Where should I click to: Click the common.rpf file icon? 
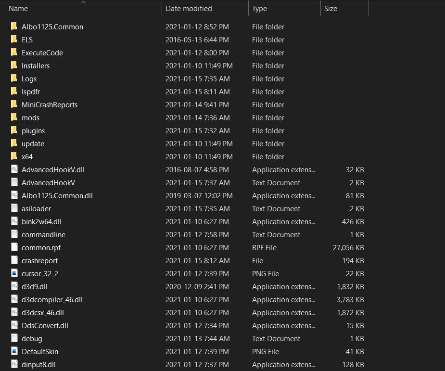pyautogui.click(x=13, y=247)
